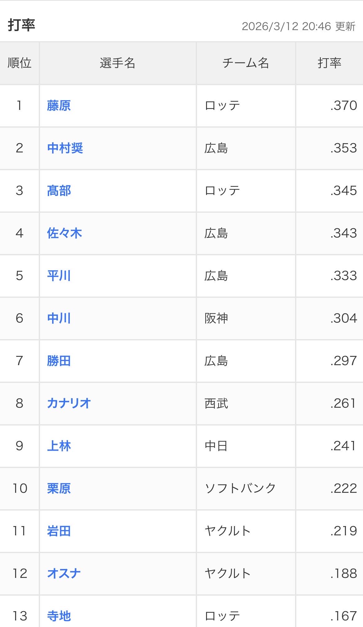Click the update timestamp text

tap(298, 26)
